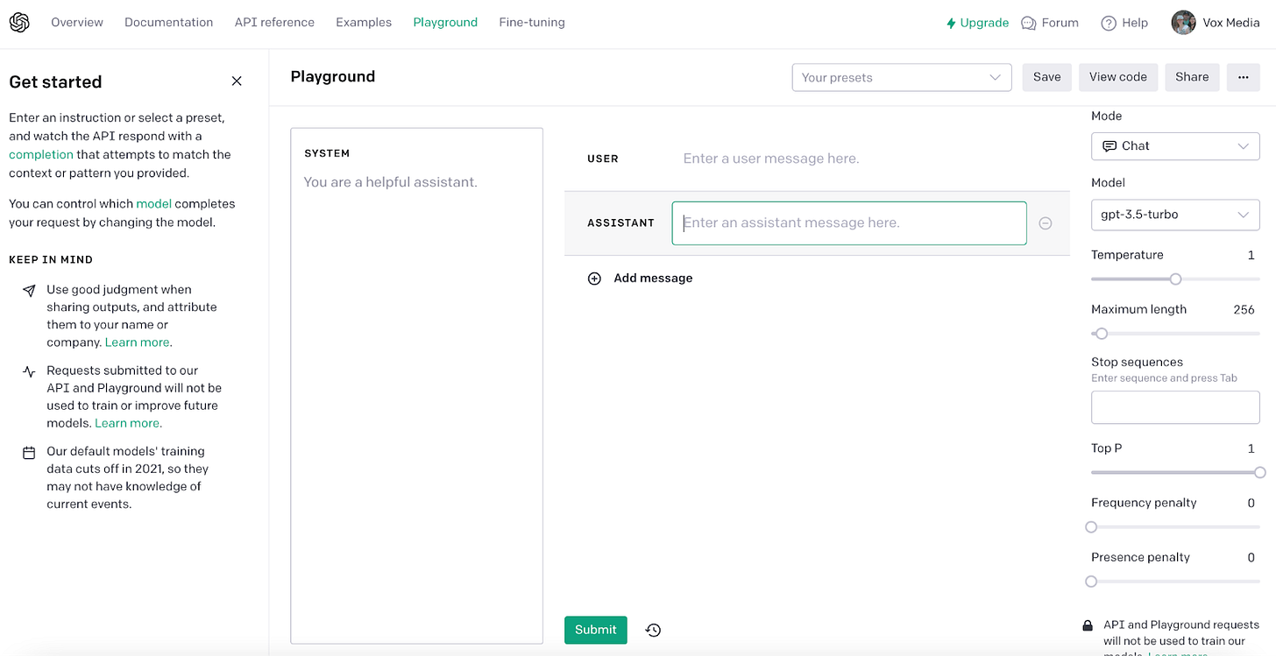This screenshot has height=656, width=1276.
Task: Click the Save button
Action: [x=1046, y=77]
